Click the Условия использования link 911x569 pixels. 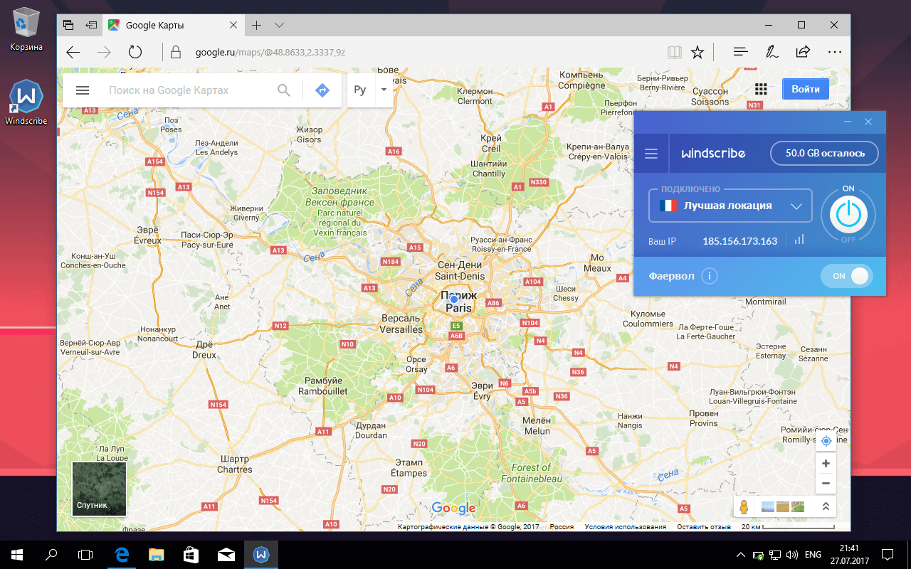(x=626, y=527)
